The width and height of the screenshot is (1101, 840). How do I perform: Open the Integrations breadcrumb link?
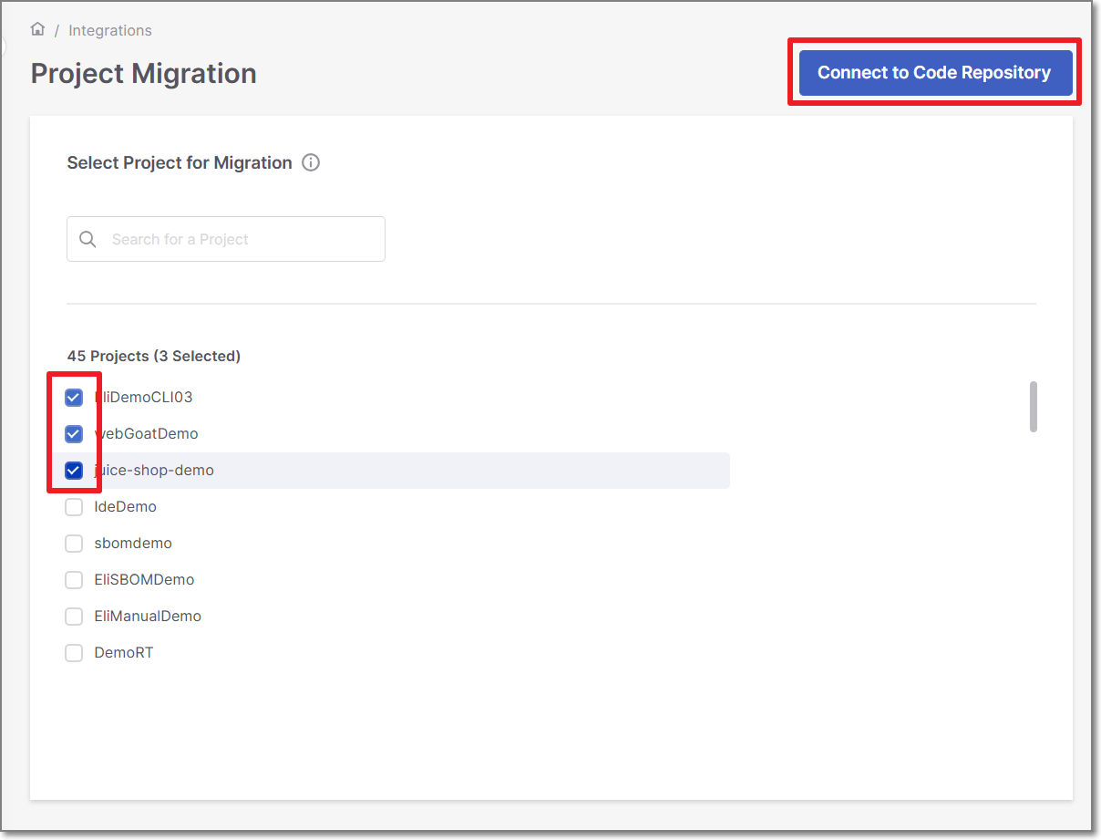tap(110, 29)
